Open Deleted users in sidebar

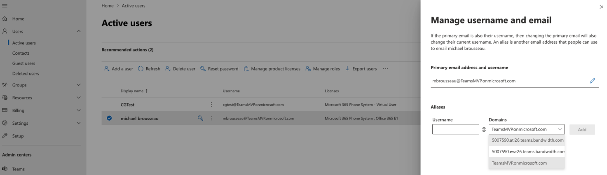26,74
